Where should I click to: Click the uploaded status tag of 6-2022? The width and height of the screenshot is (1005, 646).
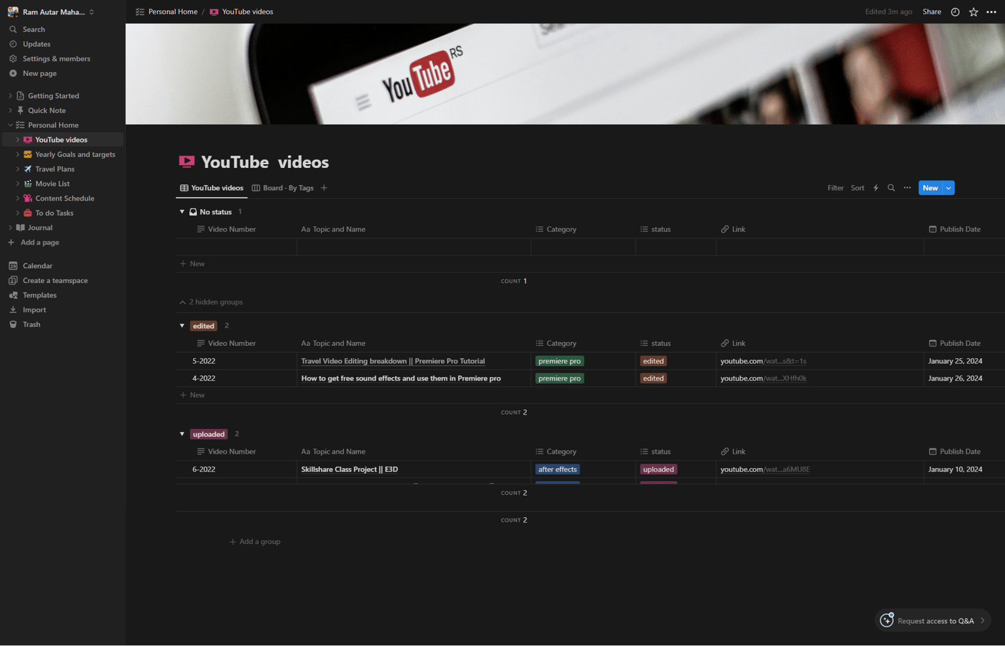(x=658, y=469)
